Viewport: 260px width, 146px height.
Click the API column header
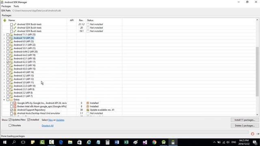tap(71, 20)
